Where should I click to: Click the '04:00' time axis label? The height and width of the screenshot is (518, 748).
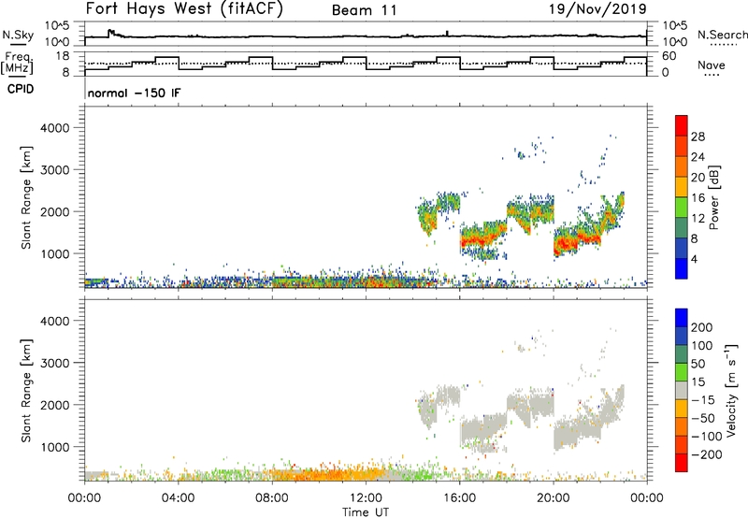[x=178, y=498]
